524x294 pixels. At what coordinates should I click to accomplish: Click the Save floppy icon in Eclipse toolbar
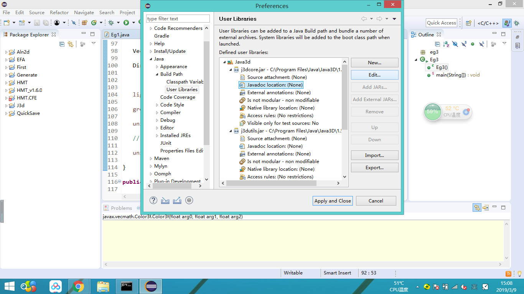(37, 23)
